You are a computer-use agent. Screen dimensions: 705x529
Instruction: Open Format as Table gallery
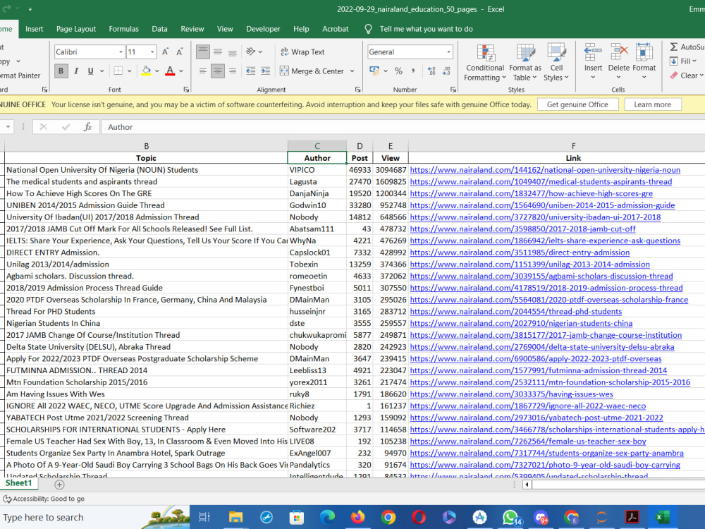pos(525,63)
